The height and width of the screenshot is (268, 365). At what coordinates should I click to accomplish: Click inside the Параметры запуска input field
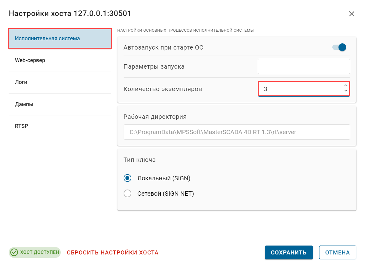tap(304, 66)
